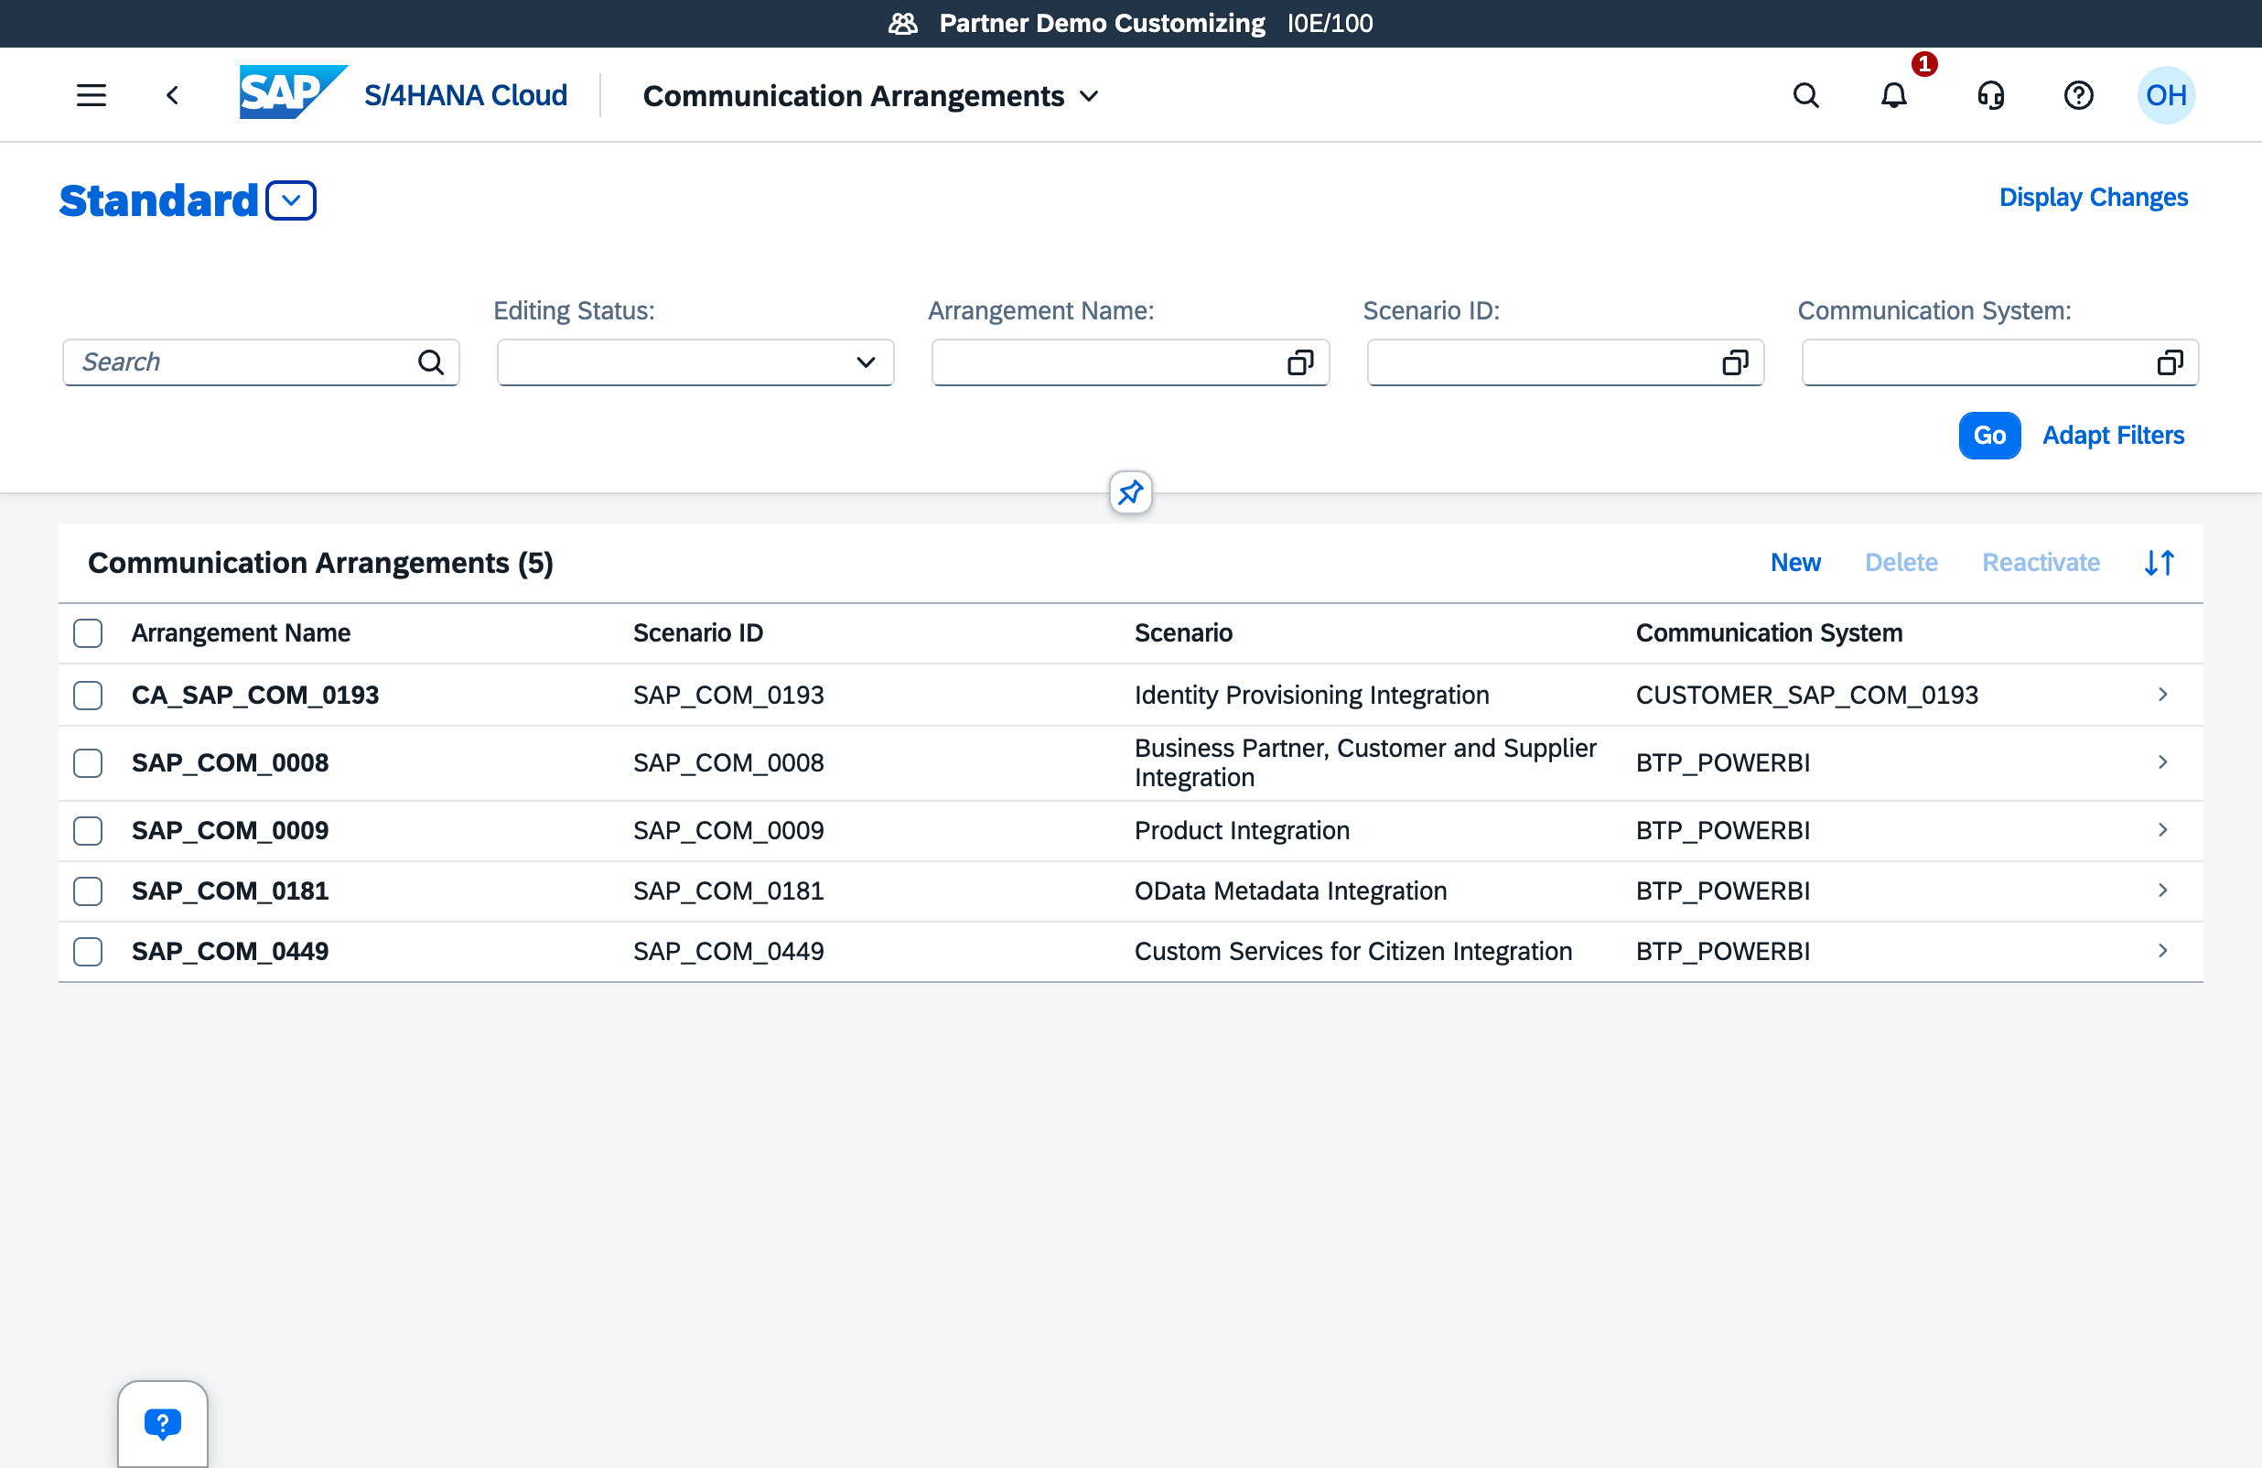Click SAP_COM_0181 arrangement name

230,891
